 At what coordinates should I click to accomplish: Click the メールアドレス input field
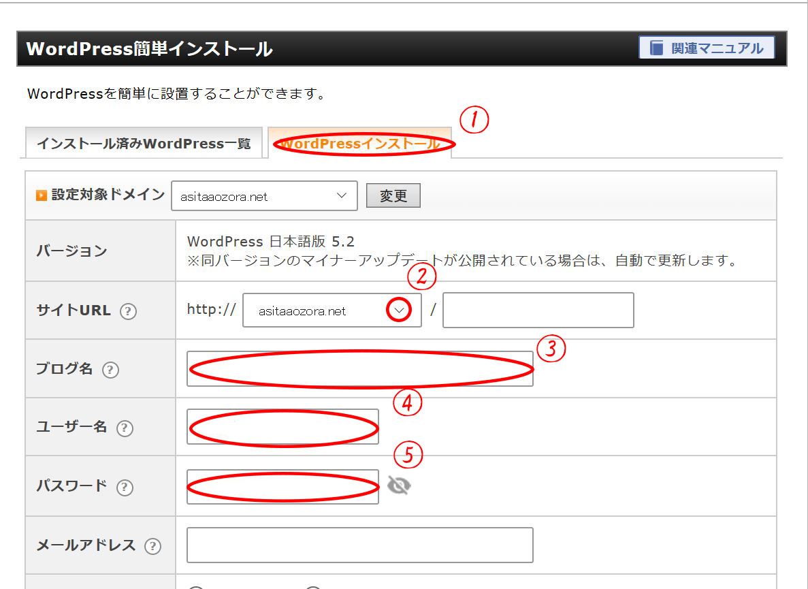359,545
